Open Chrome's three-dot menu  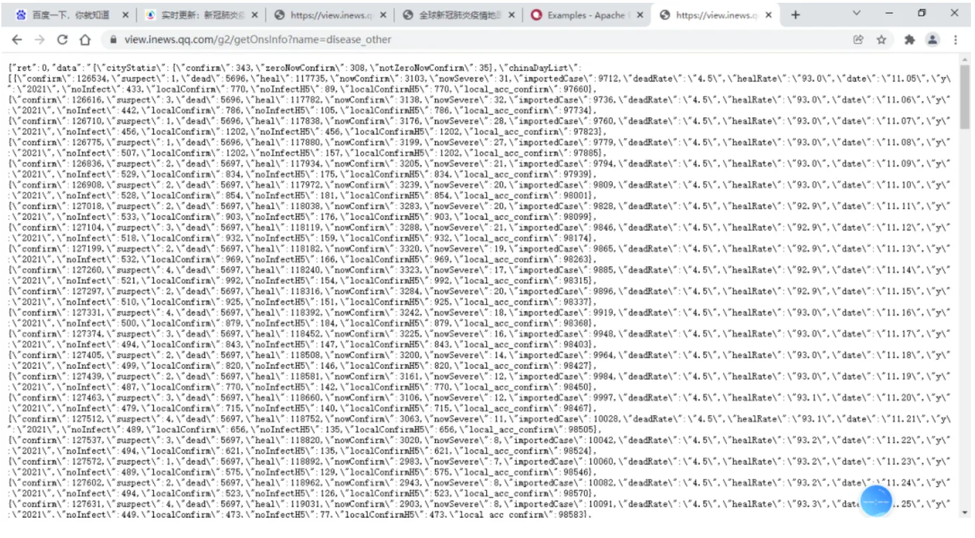(956, 40)
